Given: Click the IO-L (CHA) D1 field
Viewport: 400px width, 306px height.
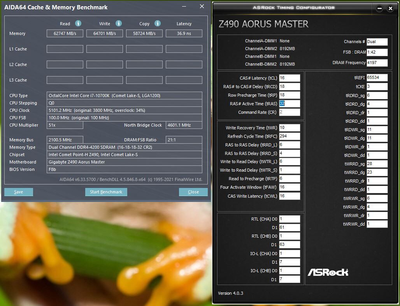Looking at the screenshot, I should [x=289, y=262].
